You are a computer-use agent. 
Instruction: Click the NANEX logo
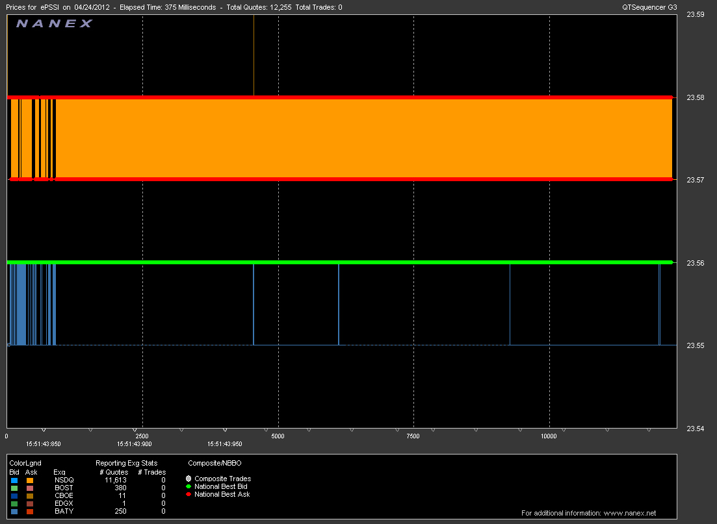pyautogui.click(x=54, y=24)
